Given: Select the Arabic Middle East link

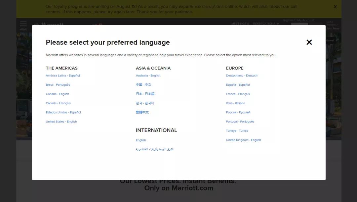Looking at the screenshot, I should [155, 149].
